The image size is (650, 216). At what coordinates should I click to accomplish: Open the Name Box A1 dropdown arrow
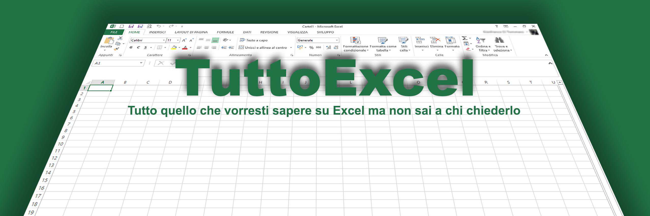pos(141,63)
